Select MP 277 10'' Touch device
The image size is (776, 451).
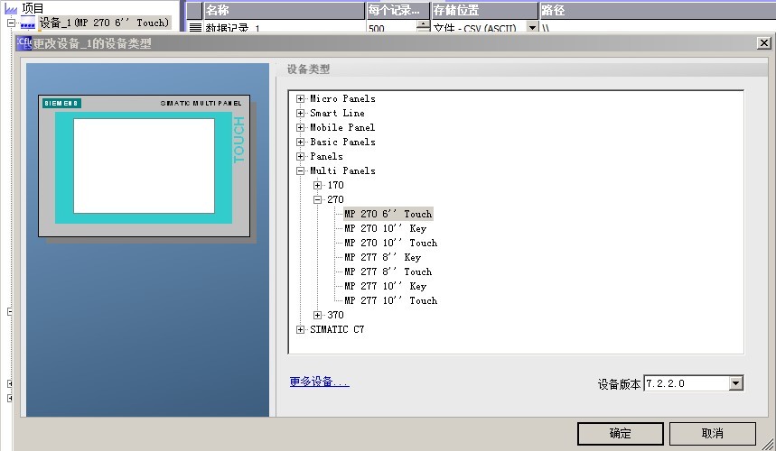(x=391, y=300)
